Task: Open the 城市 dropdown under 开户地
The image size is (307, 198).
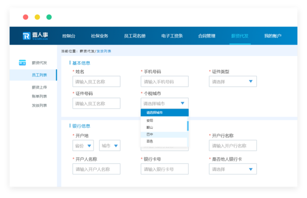Action: click(x=109, y=146)
